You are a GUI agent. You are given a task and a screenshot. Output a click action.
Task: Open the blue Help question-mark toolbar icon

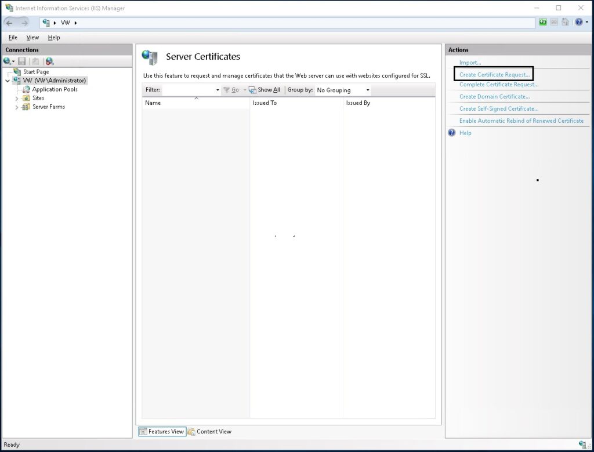[x=578, y=23]
